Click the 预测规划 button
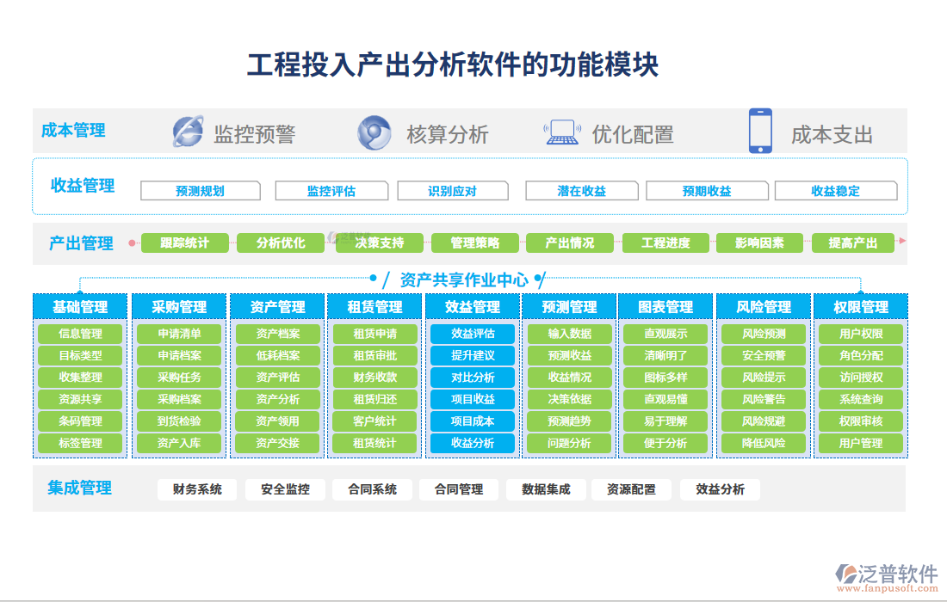This screenshot has height=602, width=947. pos(201,190)
